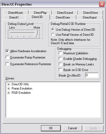The width and height of the screenshot is (106, 134).
Task: Click the OK button
Action: coord(51,128)
